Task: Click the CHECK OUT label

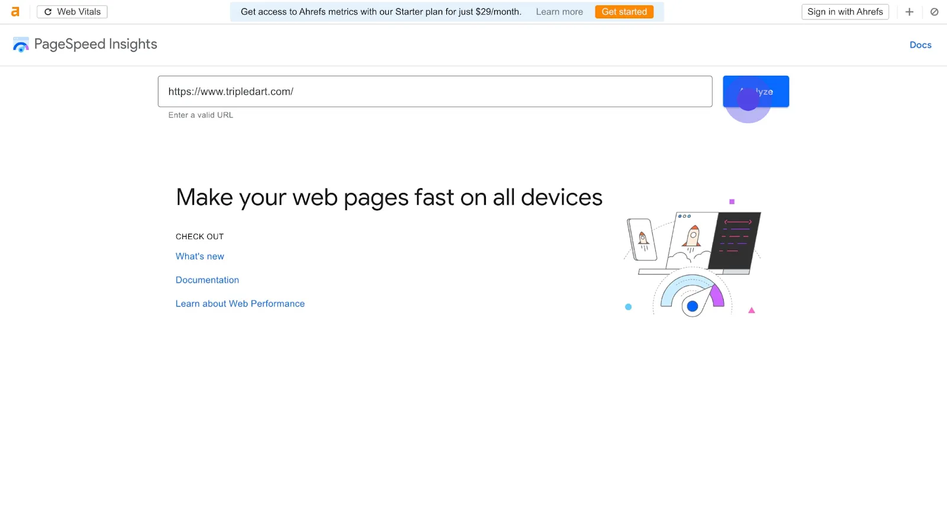Action: pyautogui.click(x=199, y=237)
